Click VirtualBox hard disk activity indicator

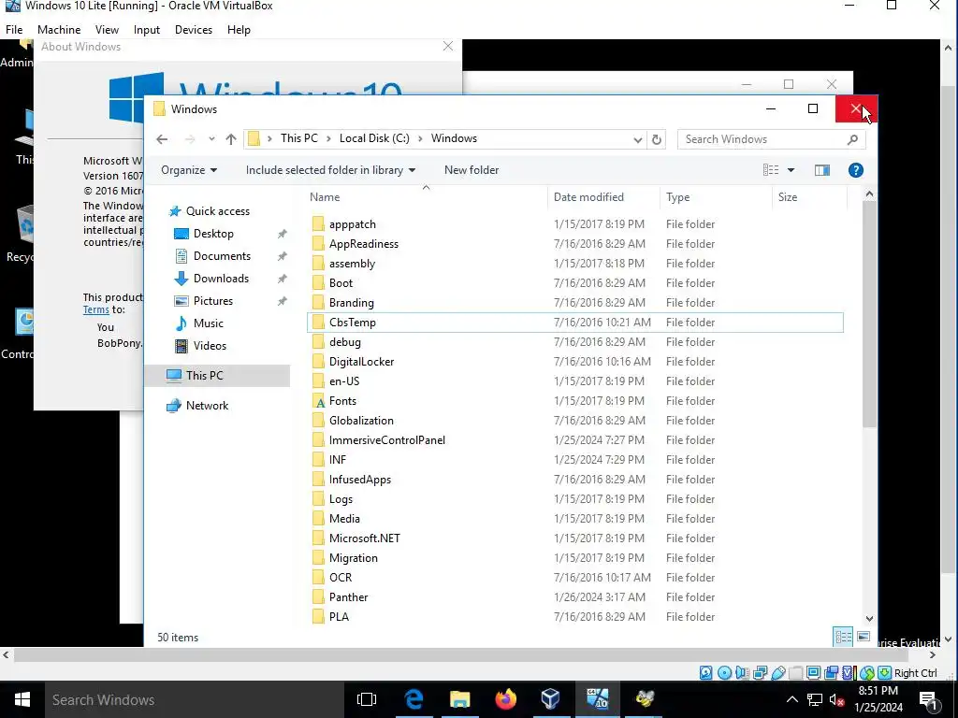point(706,673)
